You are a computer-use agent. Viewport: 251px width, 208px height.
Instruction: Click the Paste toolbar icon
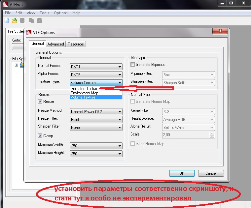click(40, 20)
